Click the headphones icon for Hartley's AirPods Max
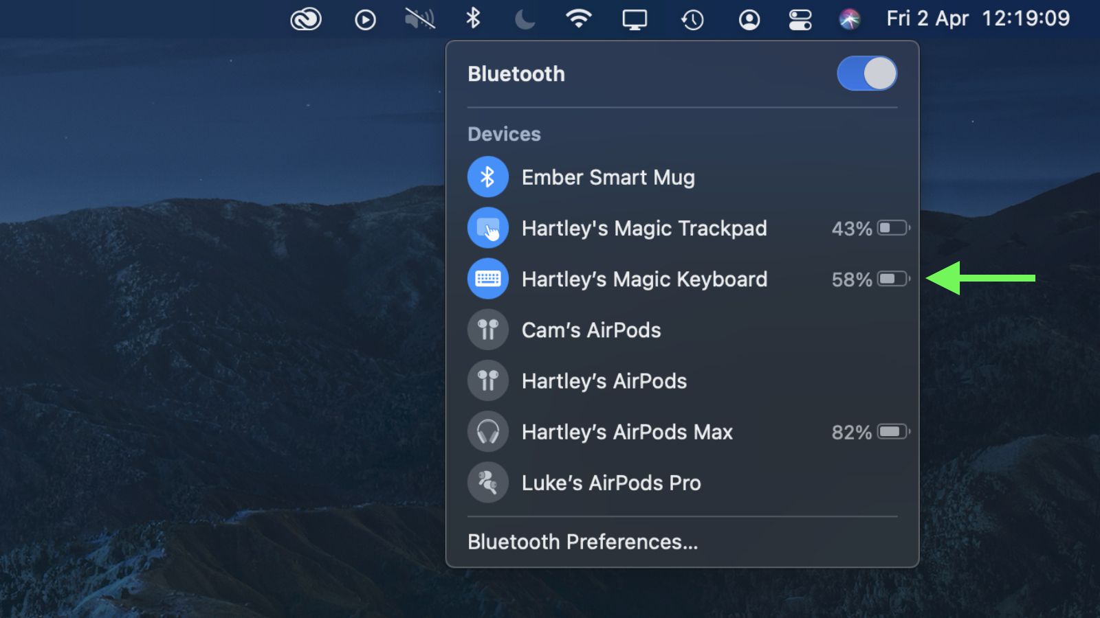 coord(487,431)
